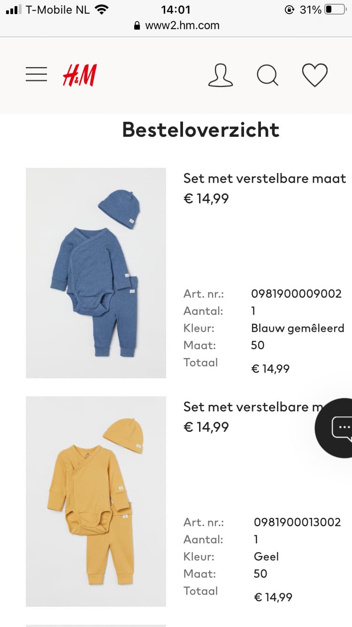
Task: Tap article number 0981900013002
Action: (x=297, y=522)
